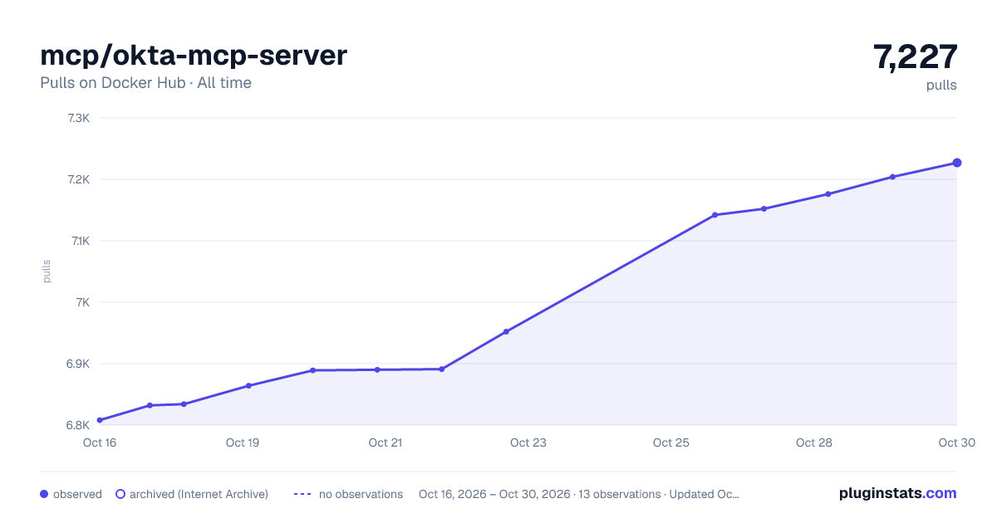Click the "no observations" legend label
The width and height of the screenshot is (997, 523).
click(361, 494)
